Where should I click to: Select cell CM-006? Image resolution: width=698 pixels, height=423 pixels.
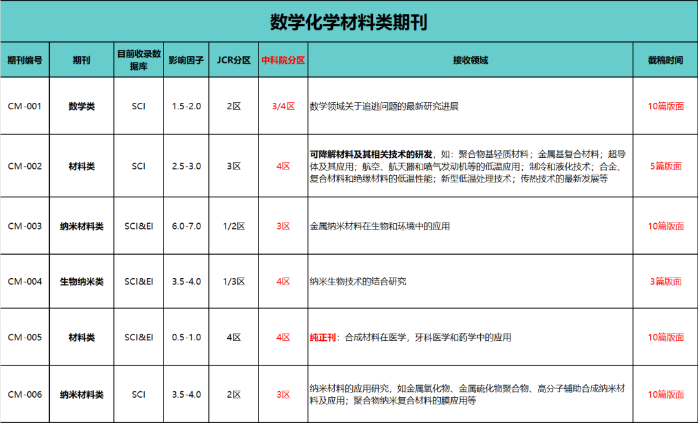(x=25, y=395)
